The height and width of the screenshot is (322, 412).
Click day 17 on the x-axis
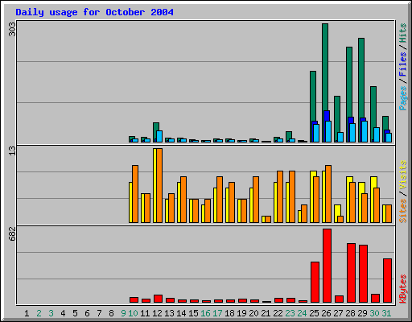coord(217,313)
